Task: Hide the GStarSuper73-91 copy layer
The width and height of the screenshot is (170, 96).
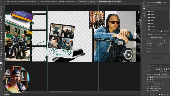Action: pos(148,84)
